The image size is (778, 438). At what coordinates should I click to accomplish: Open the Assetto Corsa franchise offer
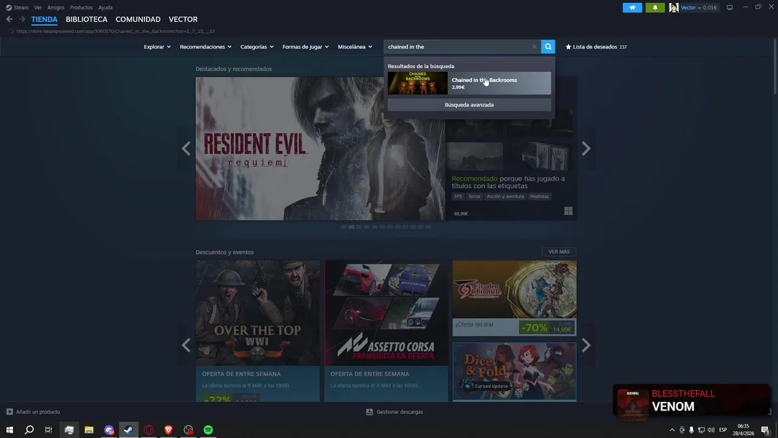[386, 331]
